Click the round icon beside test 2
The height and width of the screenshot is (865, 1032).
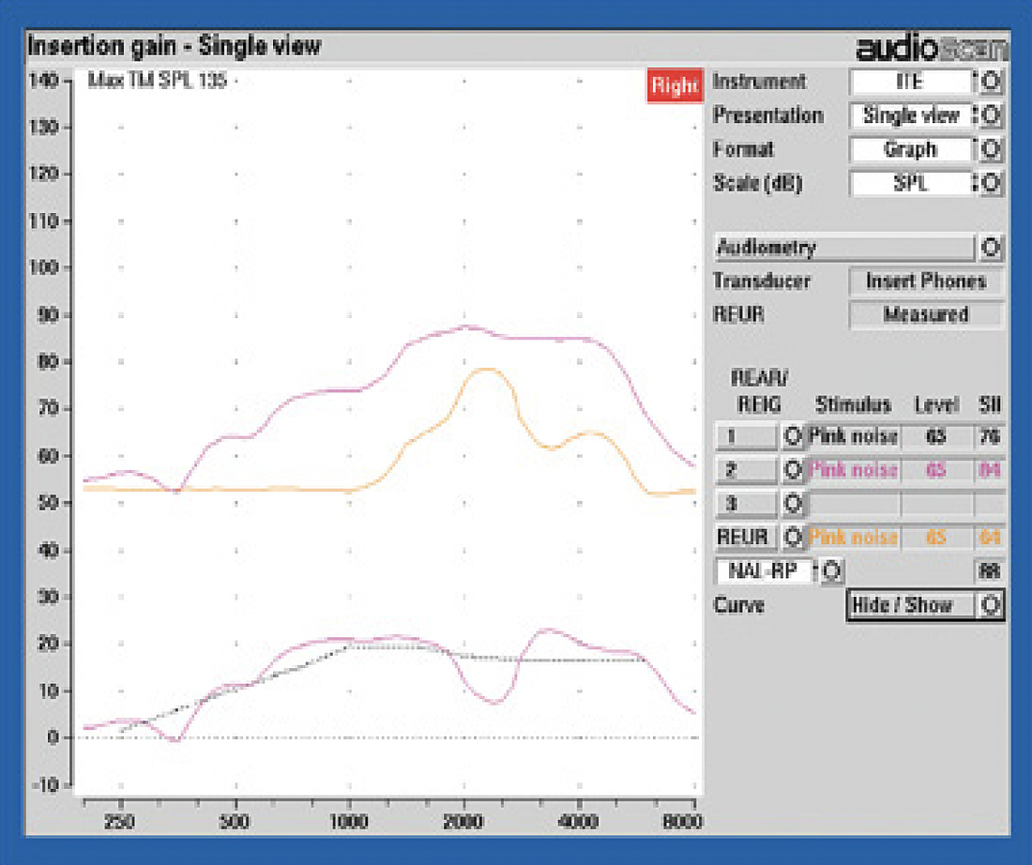tap(794, 469)
